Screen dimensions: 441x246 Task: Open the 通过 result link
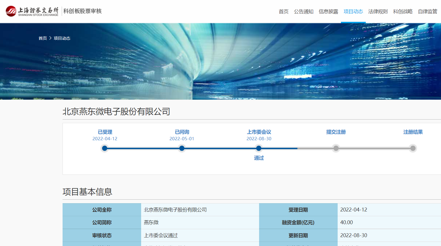pos(259,158)
